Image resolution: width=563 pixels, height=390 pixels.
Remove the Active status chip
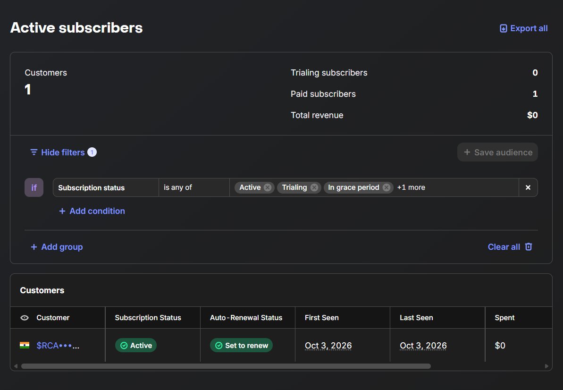[x=268, y=187]
